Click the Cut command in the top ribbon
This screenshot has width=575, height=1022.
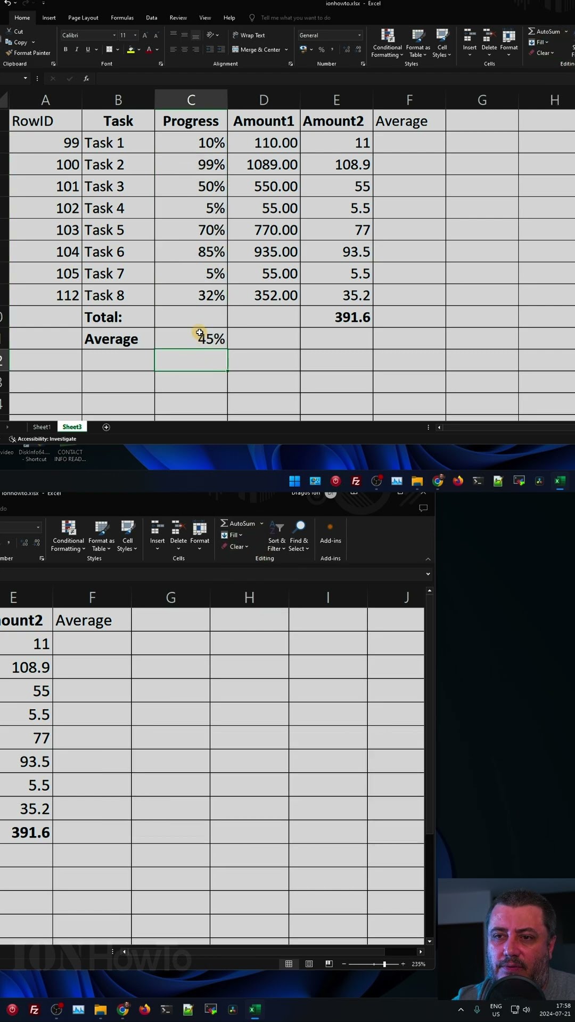(14, 31)
